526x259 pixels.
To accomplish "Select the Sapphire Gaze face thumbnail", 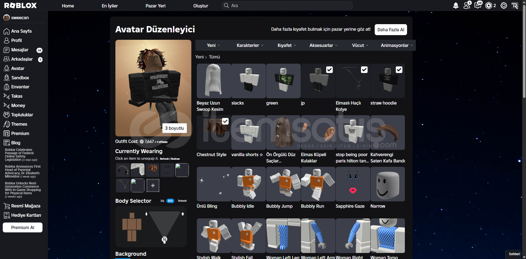I will [353, 184].
